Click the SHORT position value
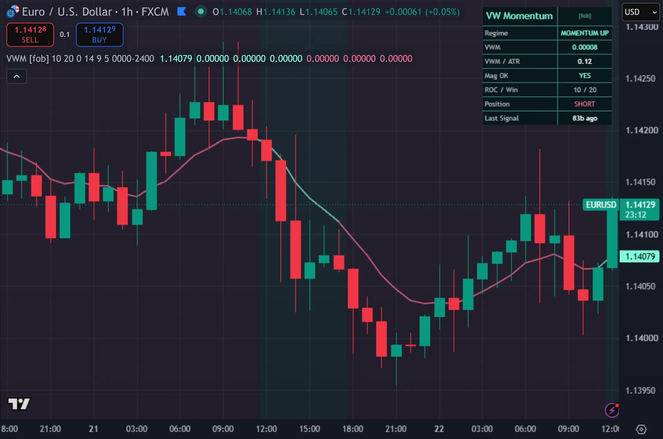663x439 pixels. 585,104
